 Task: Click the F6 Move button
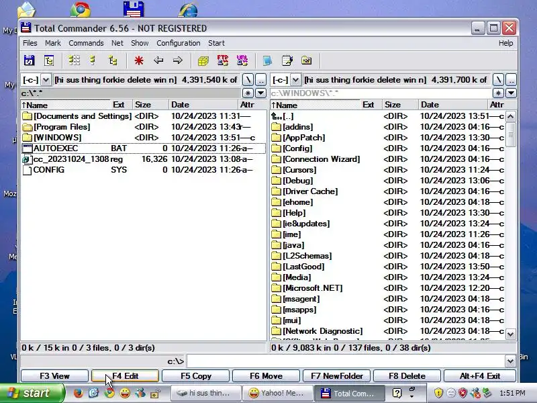tap(266, 376)
